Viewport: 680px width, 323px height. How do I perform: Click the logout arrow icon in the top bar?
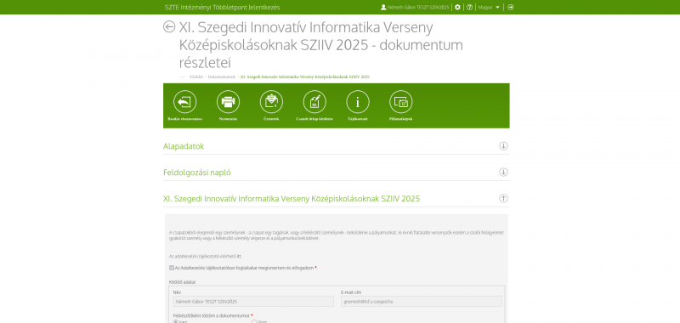pyautogui.click(x=511, y=8)
